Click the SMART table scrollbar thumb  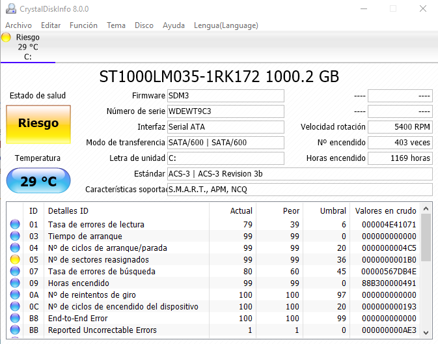pos(426,238)
